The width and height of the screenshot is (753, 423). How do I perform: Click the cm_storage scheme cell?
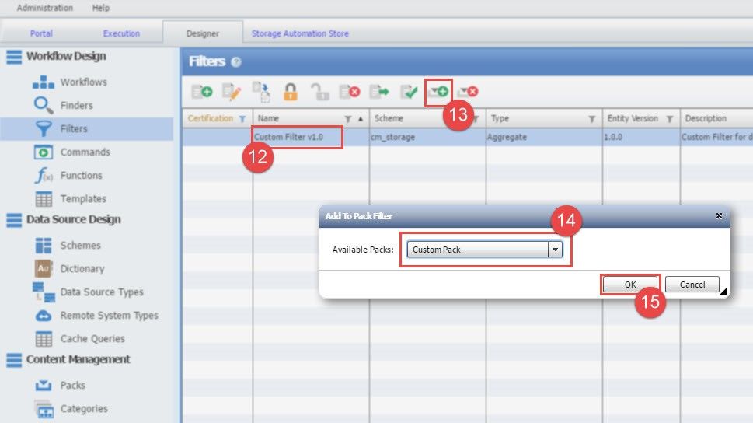click(x=393, y=137)
